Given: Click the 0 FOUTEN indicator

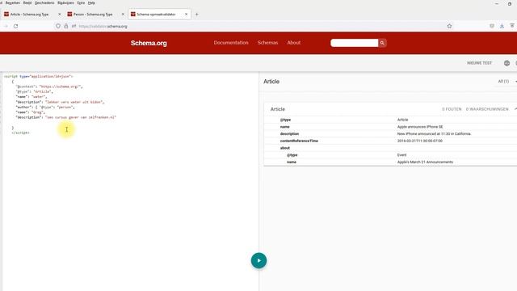Looking at the screenshot, I should pos(452,109).
